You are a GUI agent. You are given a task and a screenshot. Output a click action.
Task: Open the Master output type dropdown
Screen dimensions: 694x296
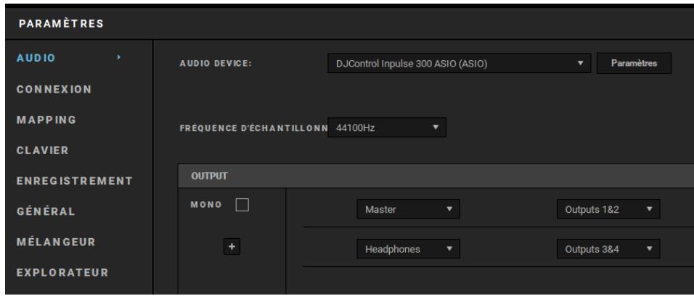click(x=408, y=209)
